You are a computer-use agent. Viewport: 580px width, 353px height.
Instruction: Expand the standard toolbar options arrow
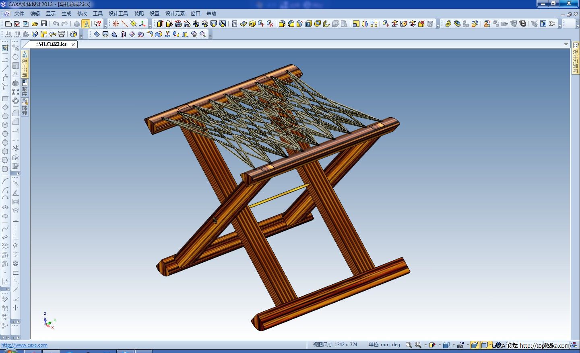click(105, 26)
